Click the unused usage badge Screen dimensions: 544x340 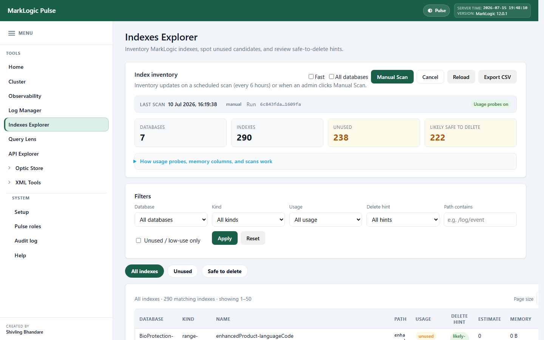[x=426, y=336]
